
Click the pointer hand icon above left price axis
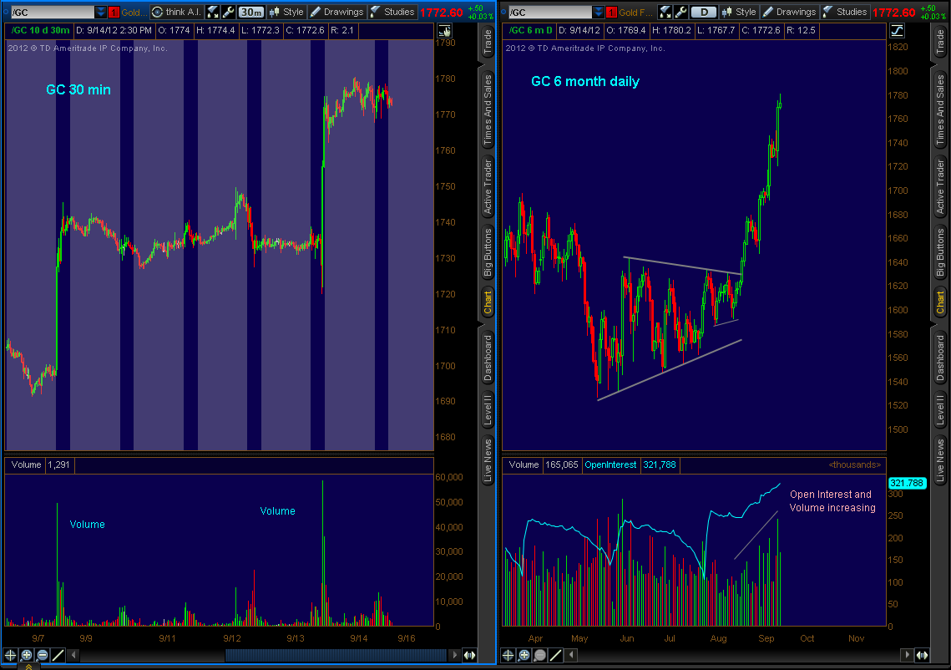coord(443,30)
